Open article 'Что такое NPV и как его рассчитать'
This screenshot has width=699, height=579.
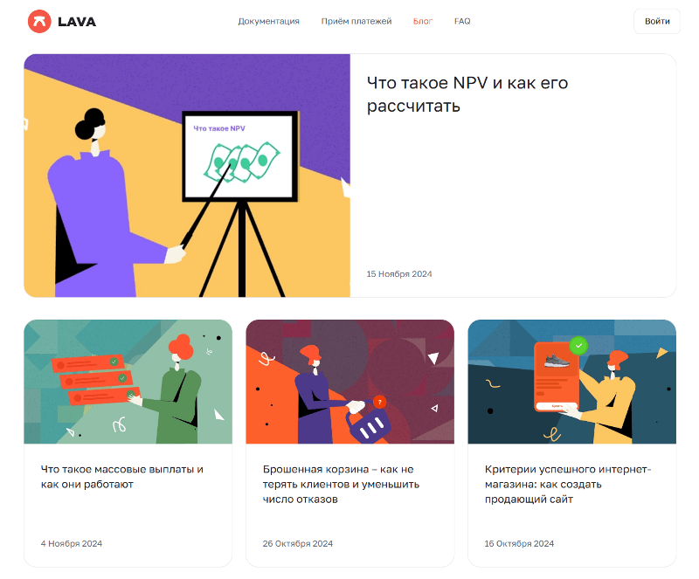pyautogui.click(x=467, y=94)
